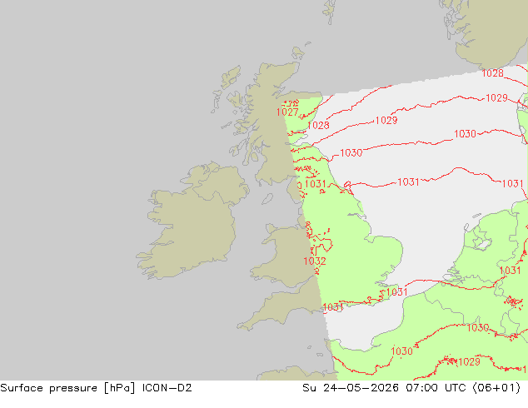Viewport: 528px width, 408px height.
Task: Click the 1031 label over Germany
Action: pos(511,271)
